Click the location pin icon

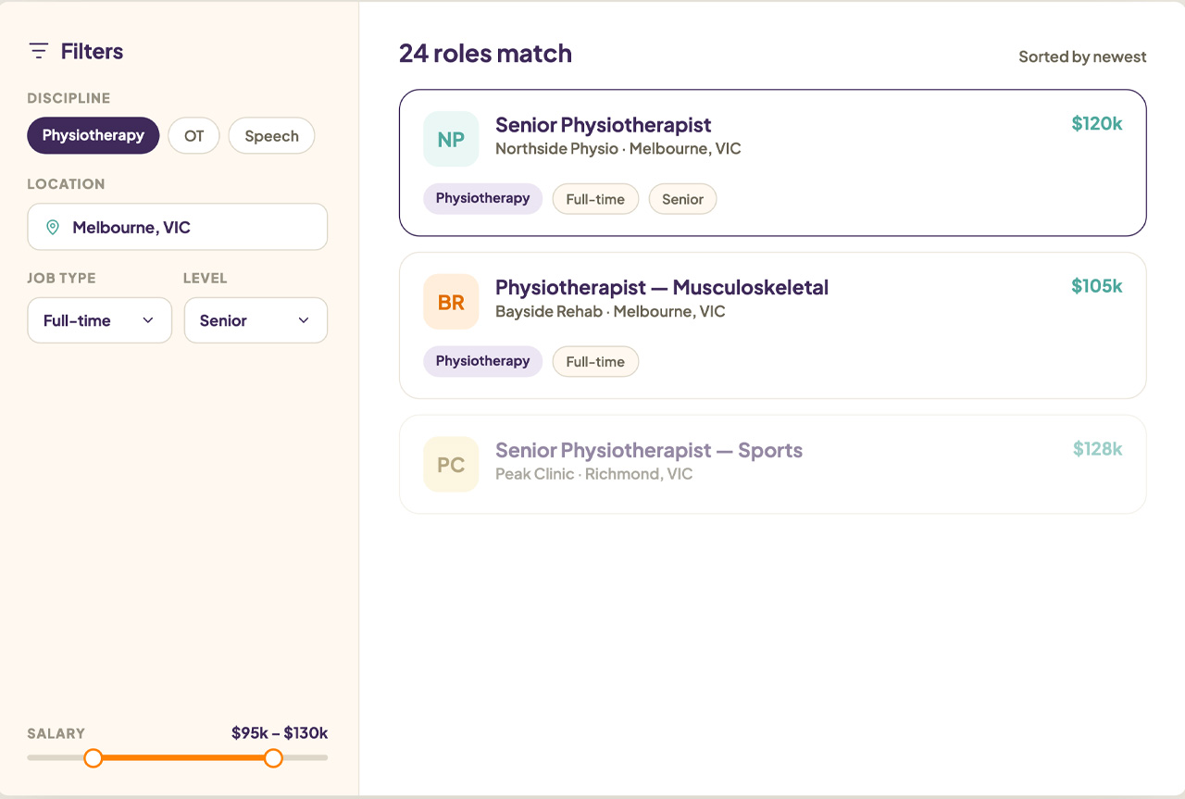click(53, 227)
